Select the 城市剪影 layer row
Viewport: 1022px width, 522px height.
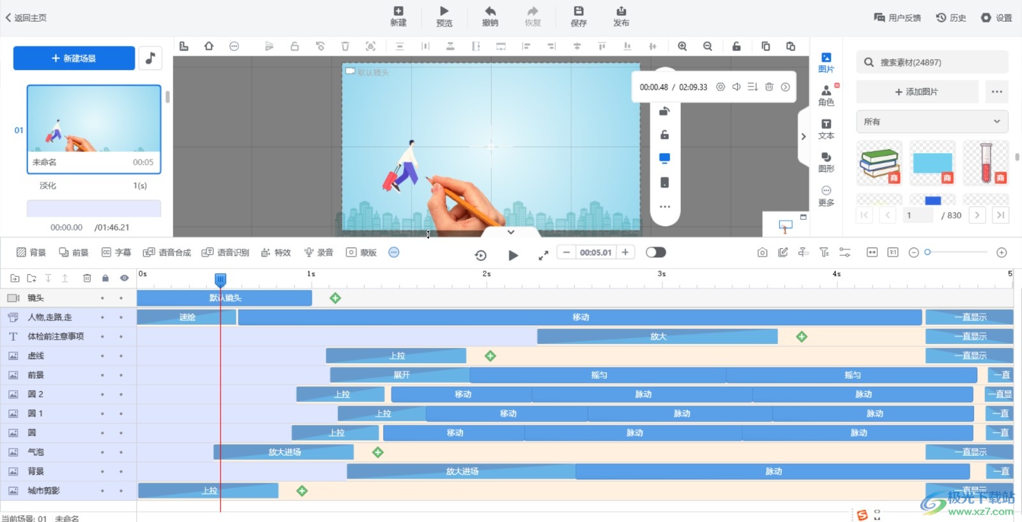(x=68, y=491)
